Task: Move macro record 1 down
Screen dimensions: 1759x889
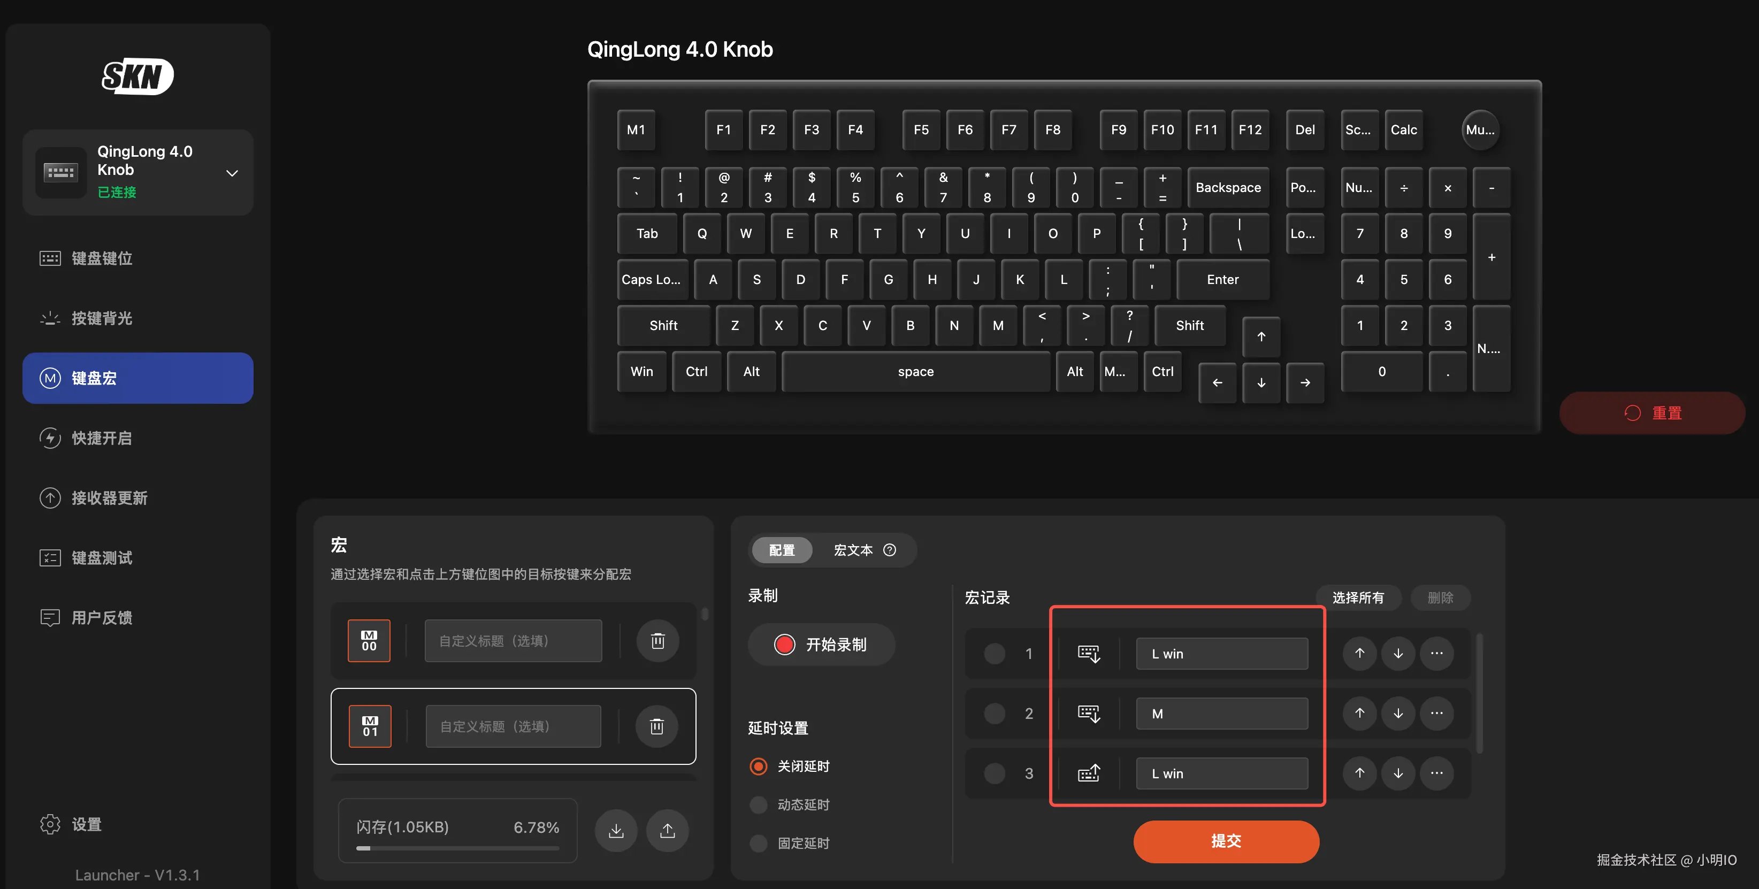Action: pyautogui.click(x=1398, y=654)
